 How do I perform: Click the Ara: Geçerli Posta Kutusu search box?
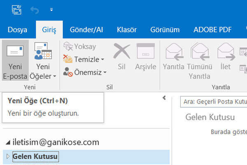point(214,102)
